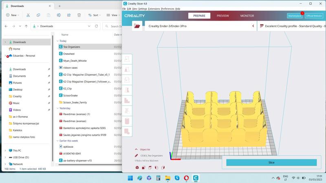
Task: Collapse the Today group in Explorer
Action: (57, 41)
